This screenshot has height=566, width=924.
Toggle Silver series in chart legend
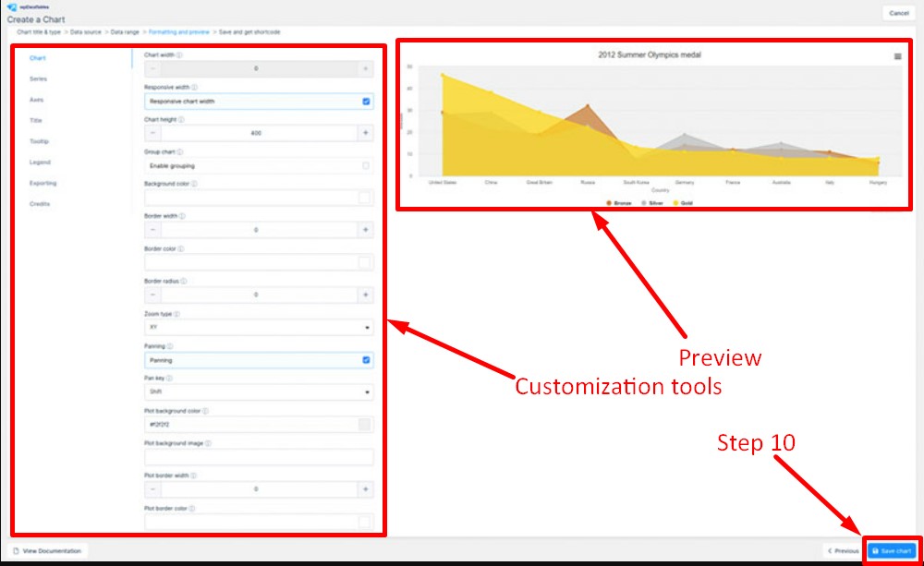[652, 203]
